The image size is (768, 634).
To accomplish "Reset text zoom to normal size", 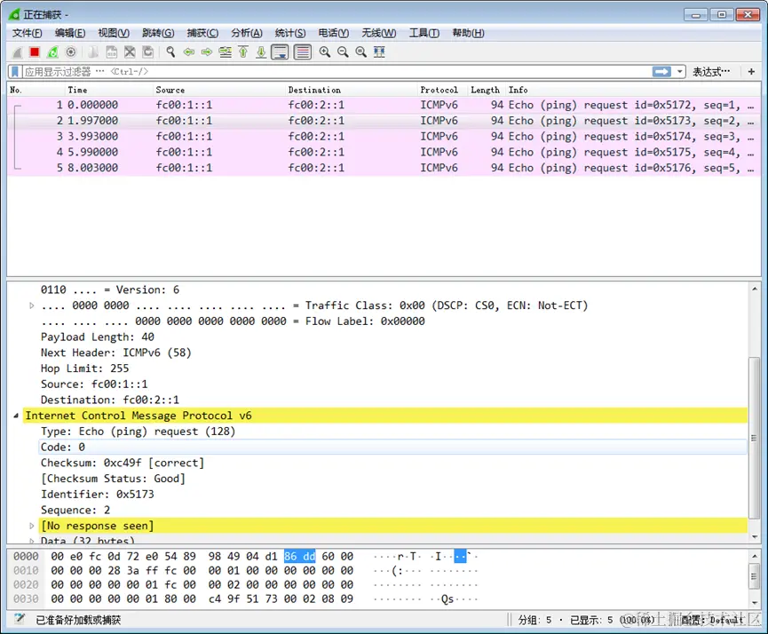I will [361, 52].
